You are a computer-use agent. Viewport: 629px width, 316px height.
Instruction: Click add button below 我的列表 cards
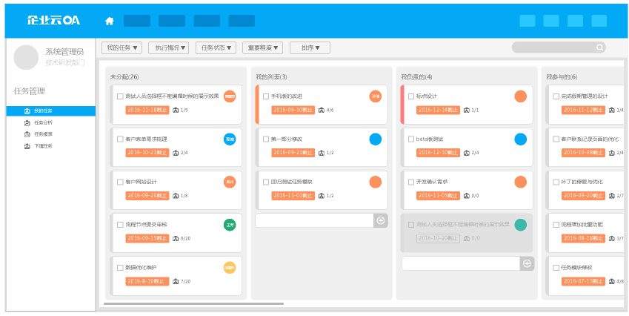pyautogui.click(x=381, y=220)
